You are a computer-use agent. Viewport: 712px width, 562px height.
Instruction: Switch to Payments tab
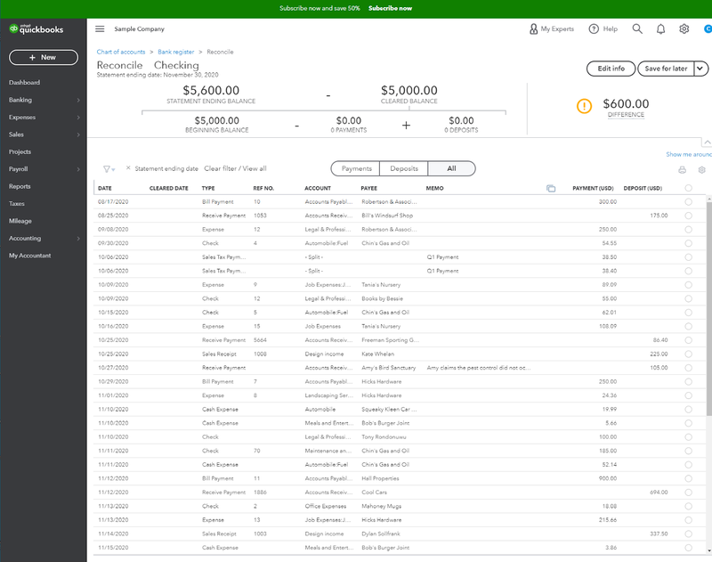[357, 168]
